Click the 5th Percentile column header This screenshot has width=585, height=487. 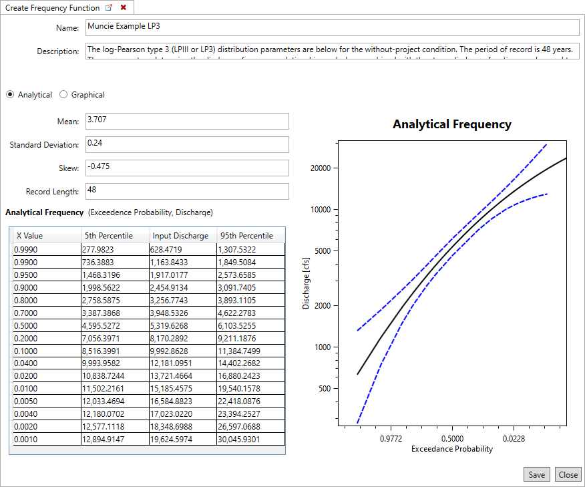tap(115, 235)
